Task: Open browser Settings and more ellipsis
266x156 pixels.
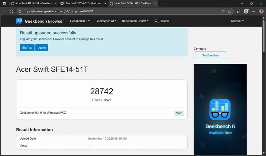Action: [x=253, y=11]
